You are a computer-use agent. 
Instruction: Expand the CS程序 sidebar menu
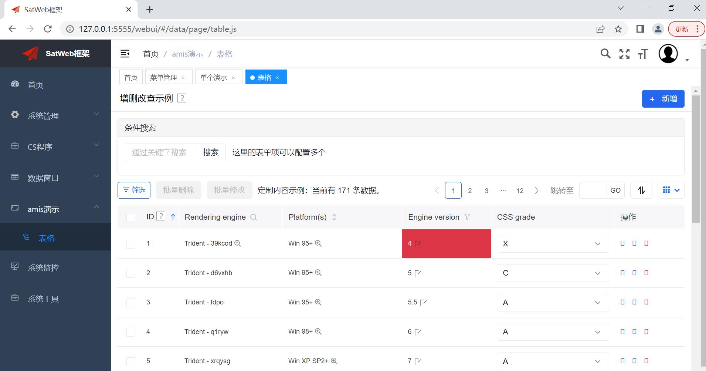[55, 147]
